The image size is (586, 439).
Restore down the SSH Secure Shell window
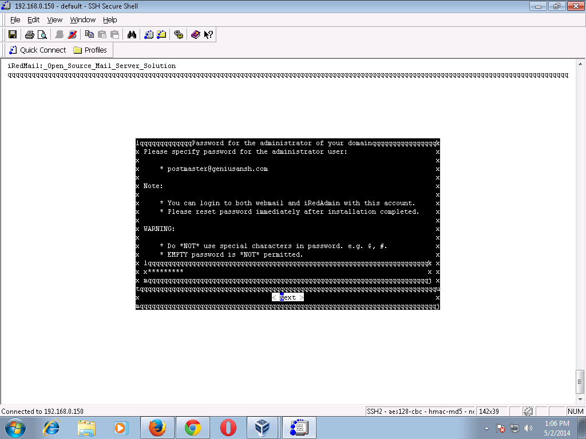coord(556,6)
